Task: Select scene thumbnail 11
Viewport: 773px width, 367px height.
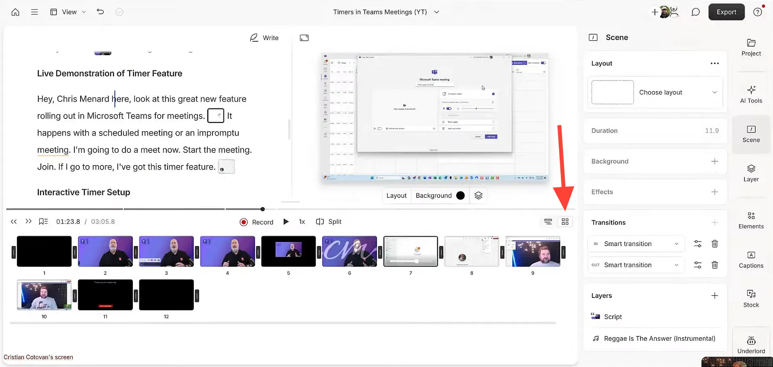Action: click(x=105, y=295)
